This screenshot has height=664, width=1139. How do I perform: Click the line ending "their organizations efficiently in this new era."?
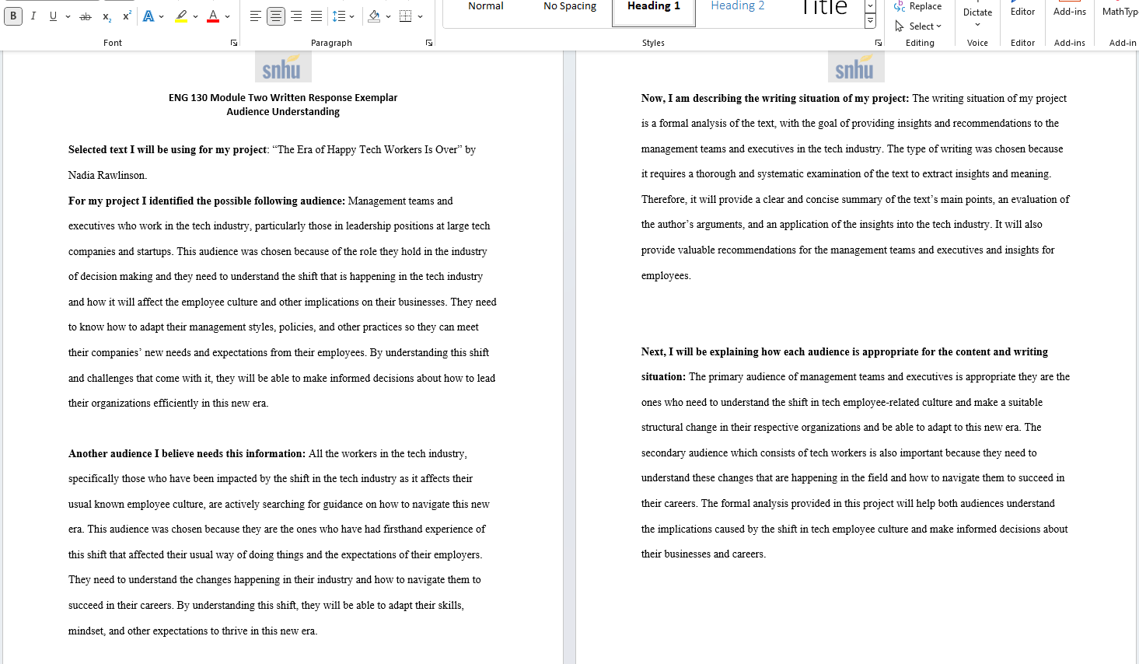pyautogui.click(x=168, y=404)
